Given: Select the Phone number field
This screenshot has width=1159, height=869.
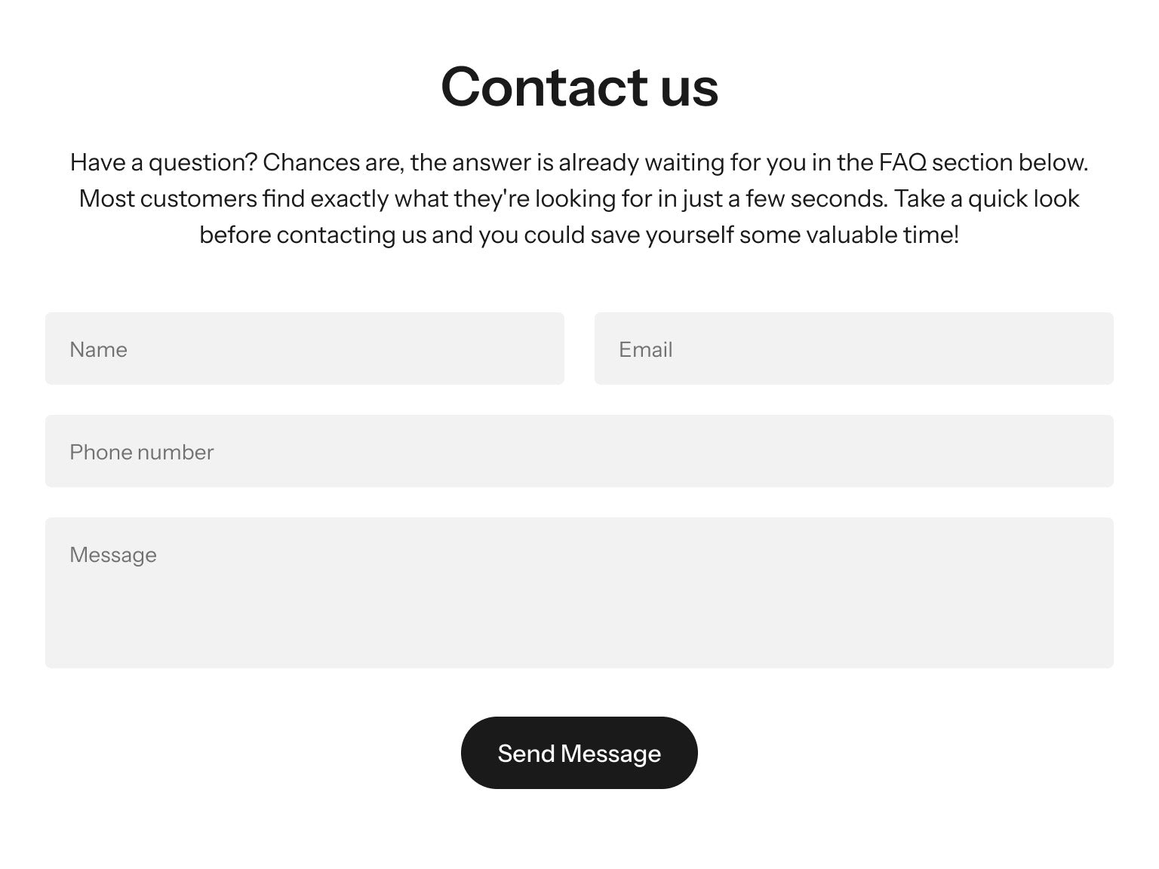Looking at the screenshot, I should pos(579,451).
